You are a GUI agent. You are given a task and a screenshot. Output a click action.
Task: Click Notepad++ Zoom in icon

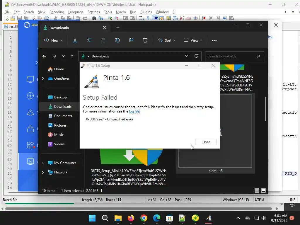[x=110, y=18]
